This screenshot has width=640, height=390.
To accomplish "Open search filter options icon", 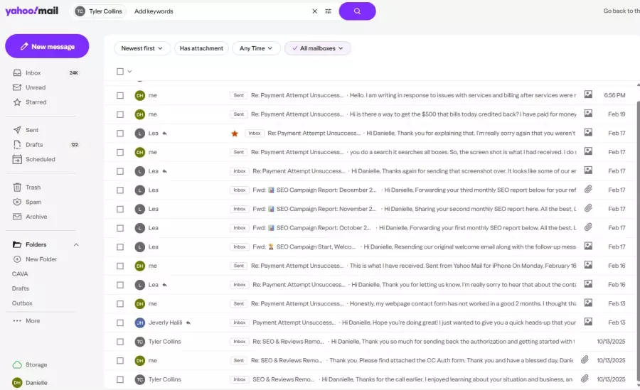I will click(328, 11).
